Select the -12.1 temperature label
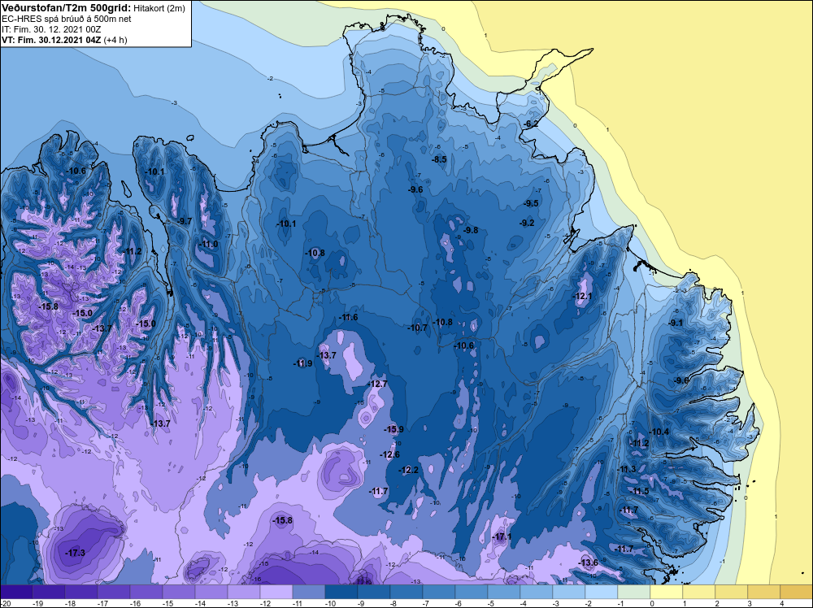 (582, 297)
